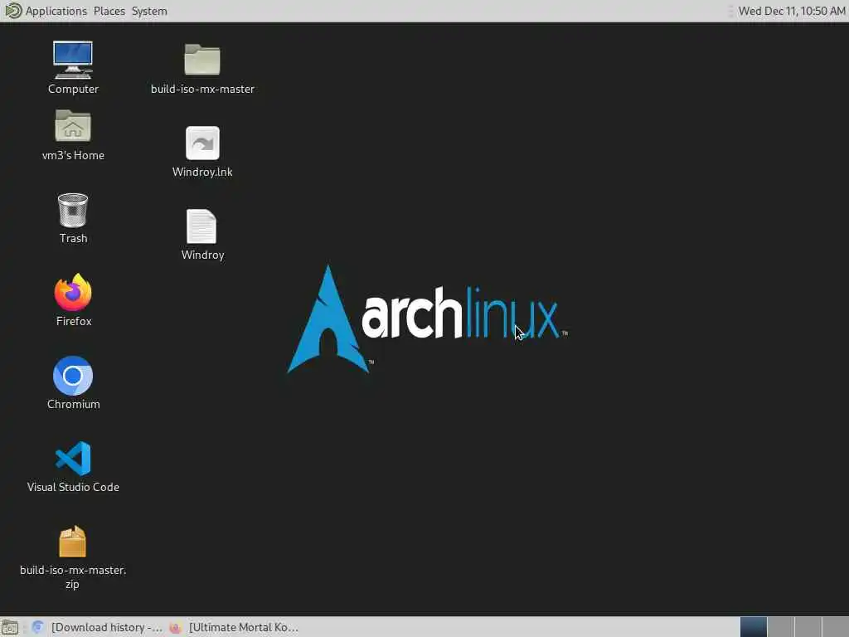Open the Computer desktop icon
Image resolution: width=849 pixels, height=637 pixels.
73,60
